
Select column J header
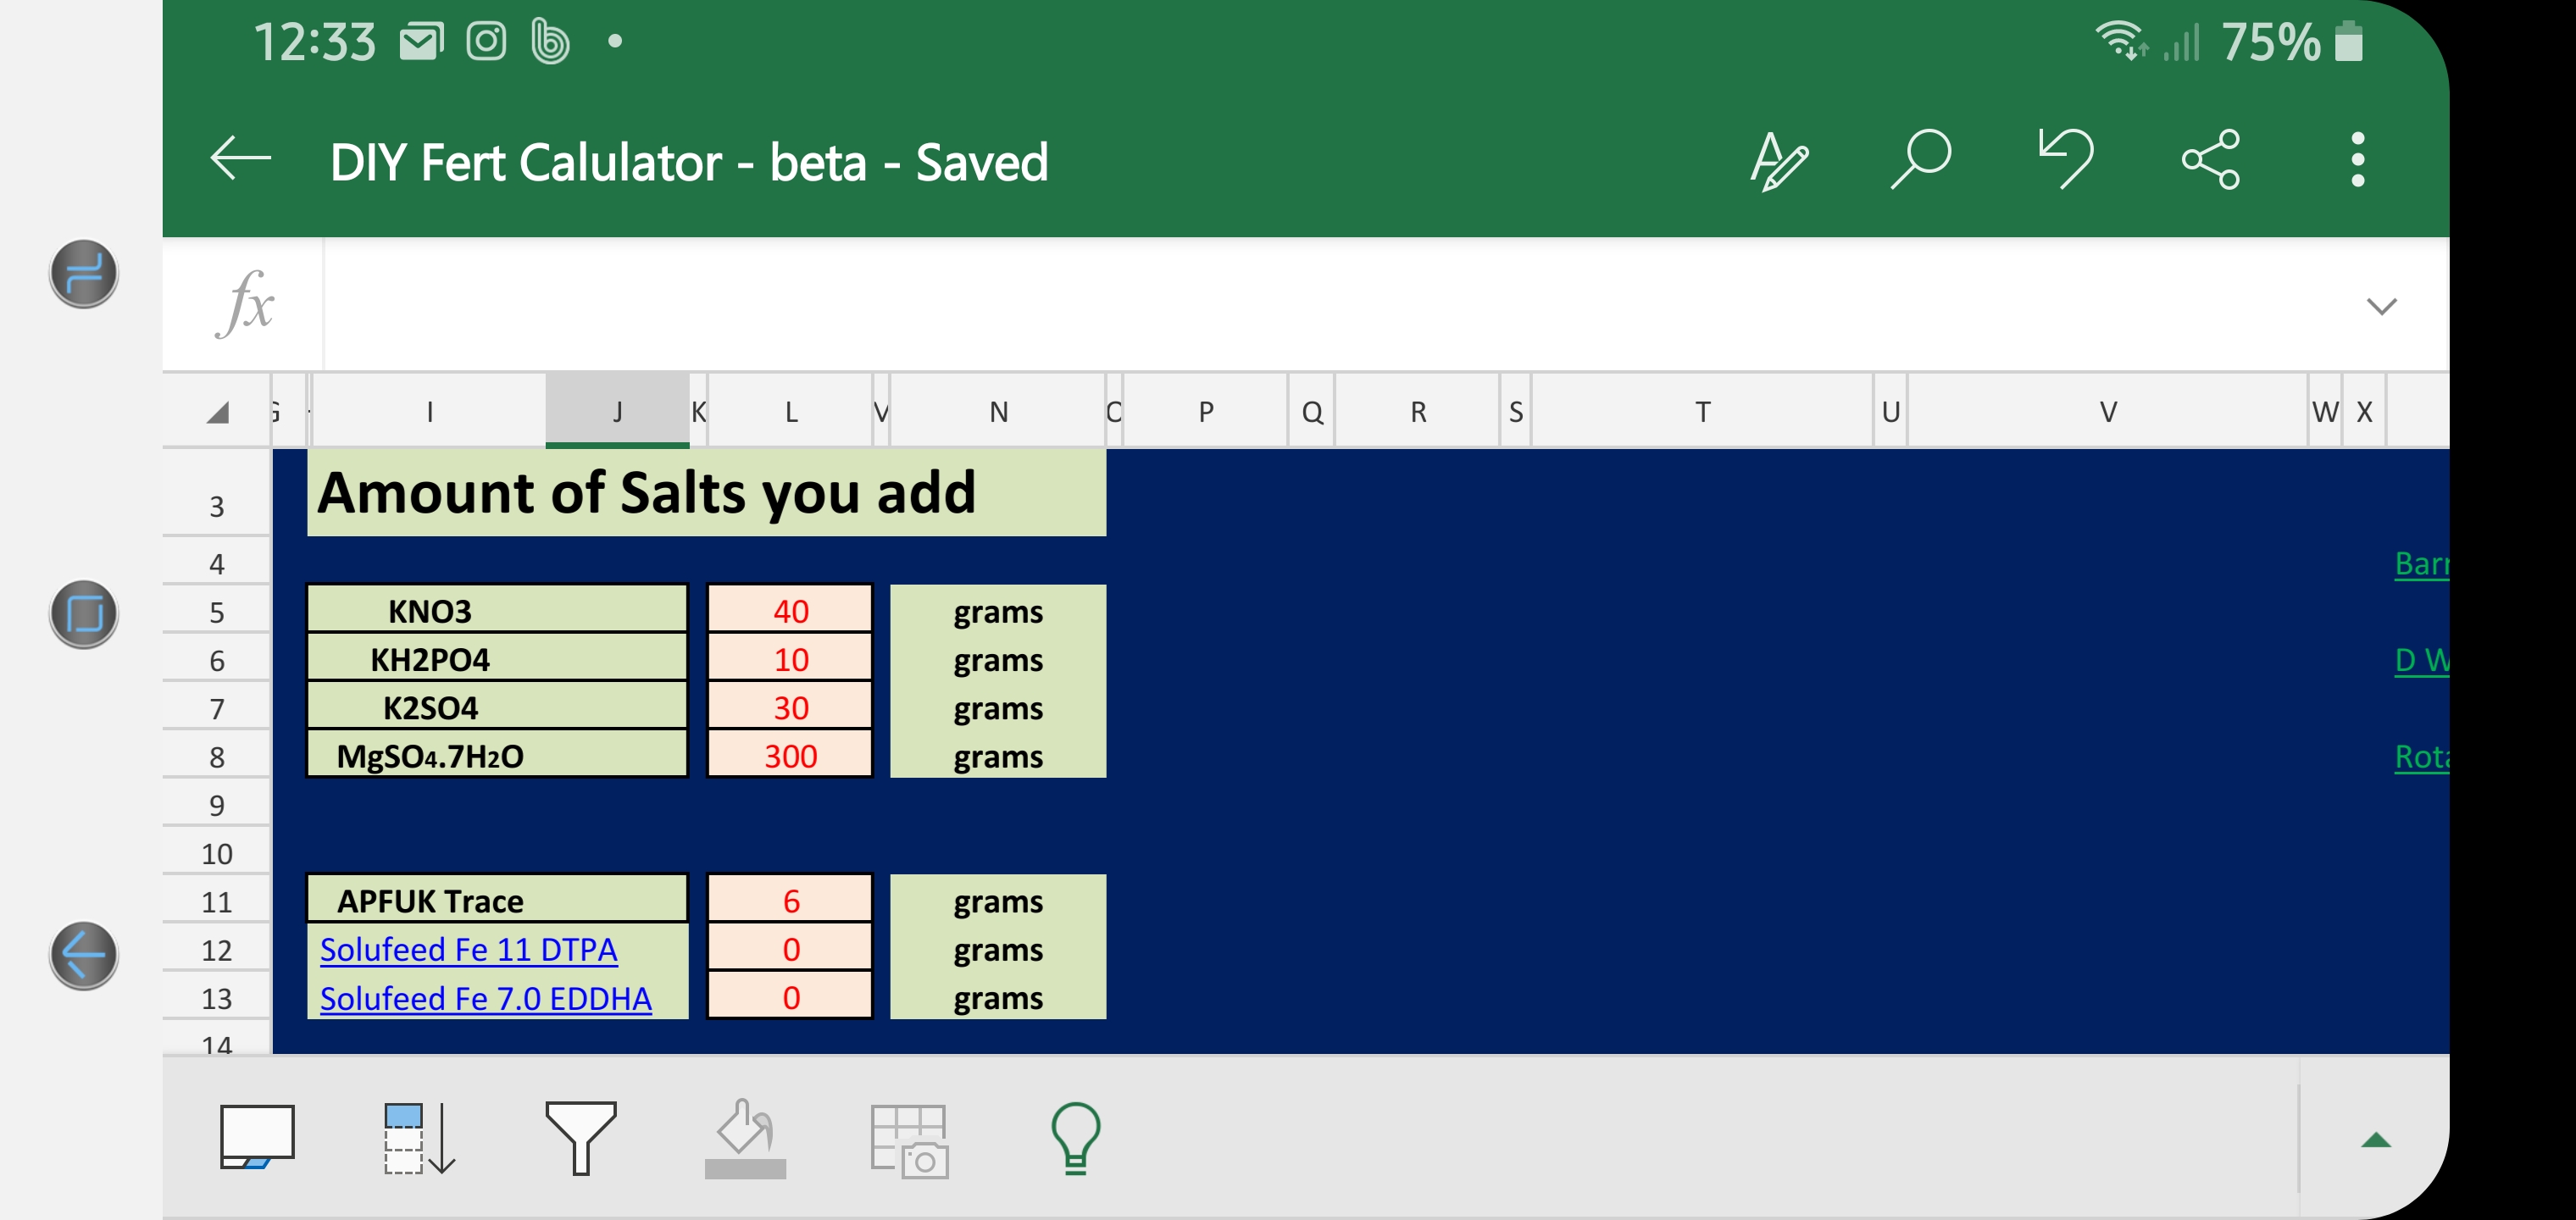(x=617, y=411)
